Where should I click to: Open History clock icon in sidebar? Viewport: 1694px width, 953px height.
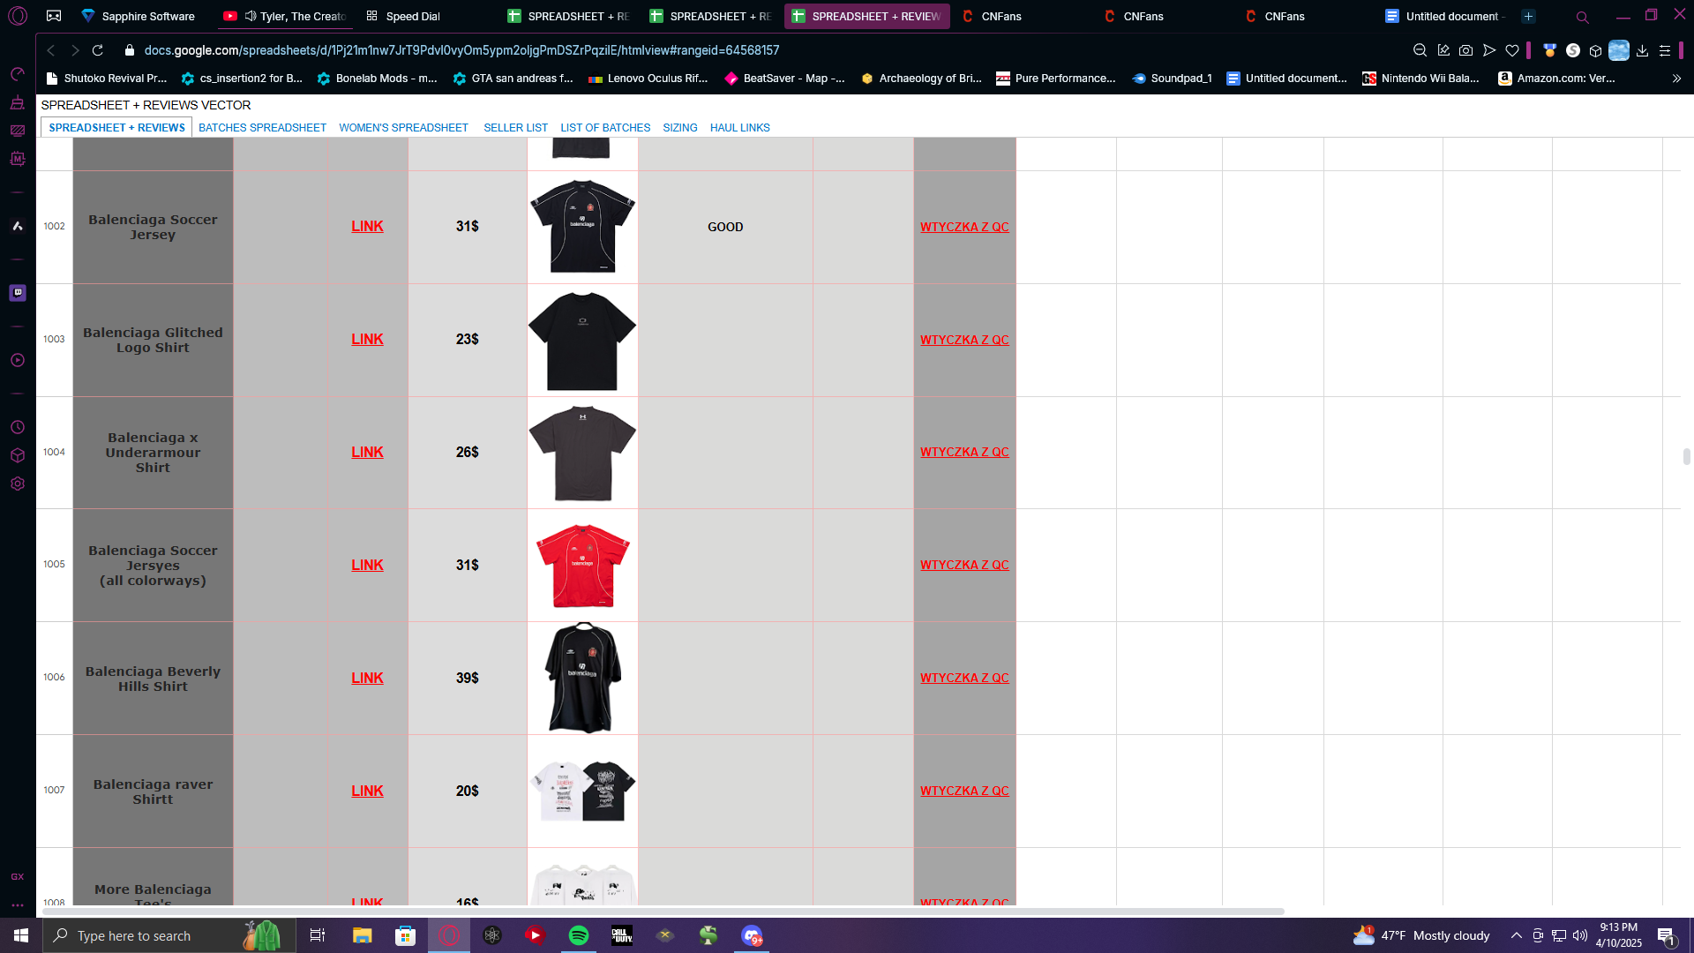(x=18, y=427)
